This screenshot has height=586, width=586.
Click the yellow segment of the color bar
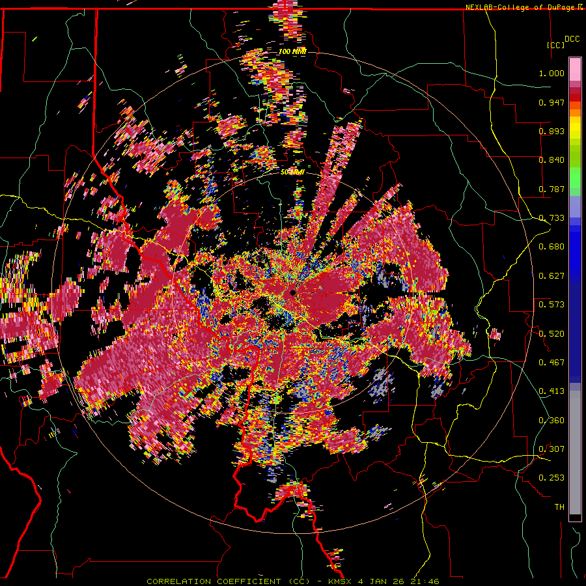pos(575,128)
